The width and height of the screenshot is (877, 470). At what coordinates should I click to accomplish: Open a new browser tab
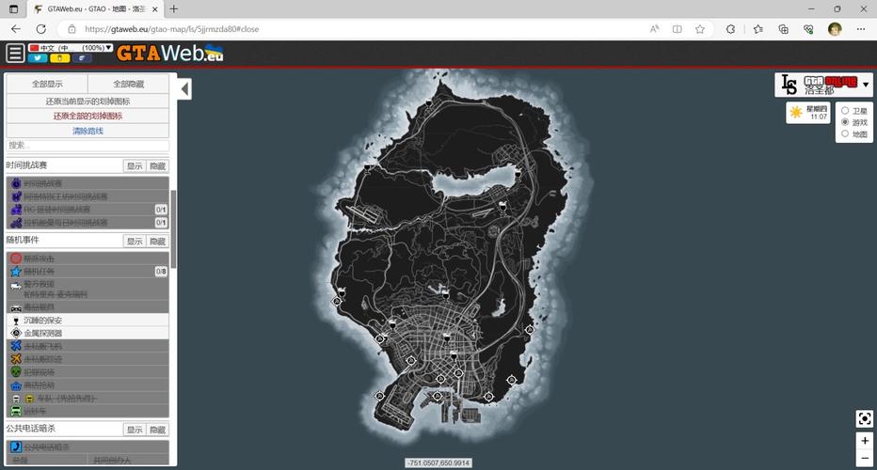pyautogui.click(x=174, y=9)
